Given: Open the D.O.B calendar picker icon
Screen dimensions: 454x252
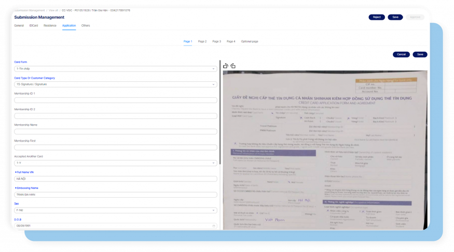Looking at the screenshot, I should (x=214, y=226).
